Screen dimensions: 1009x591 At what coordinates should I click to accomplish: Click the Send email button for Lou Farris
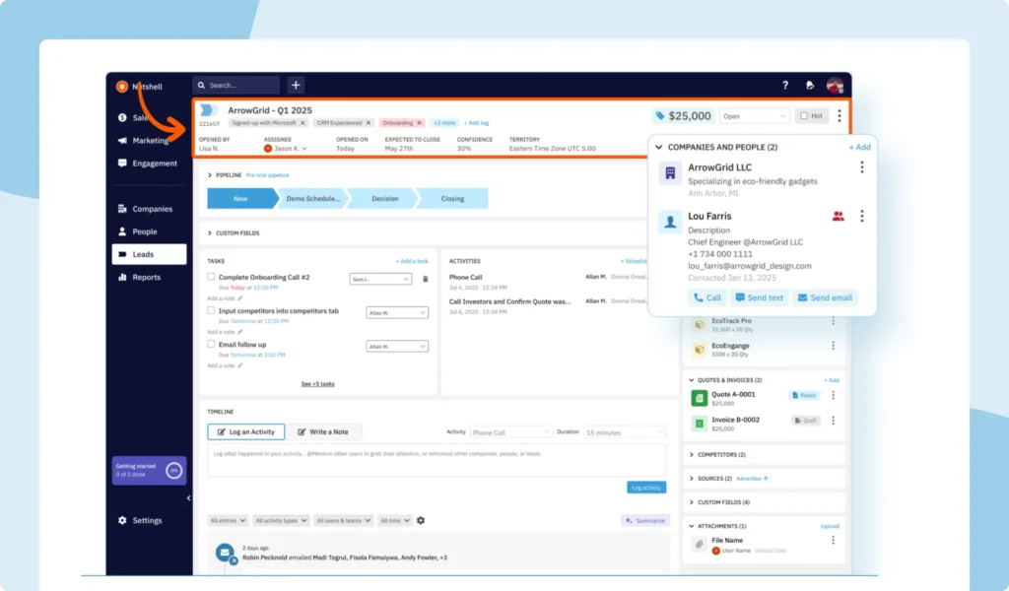tap(825, 296)
